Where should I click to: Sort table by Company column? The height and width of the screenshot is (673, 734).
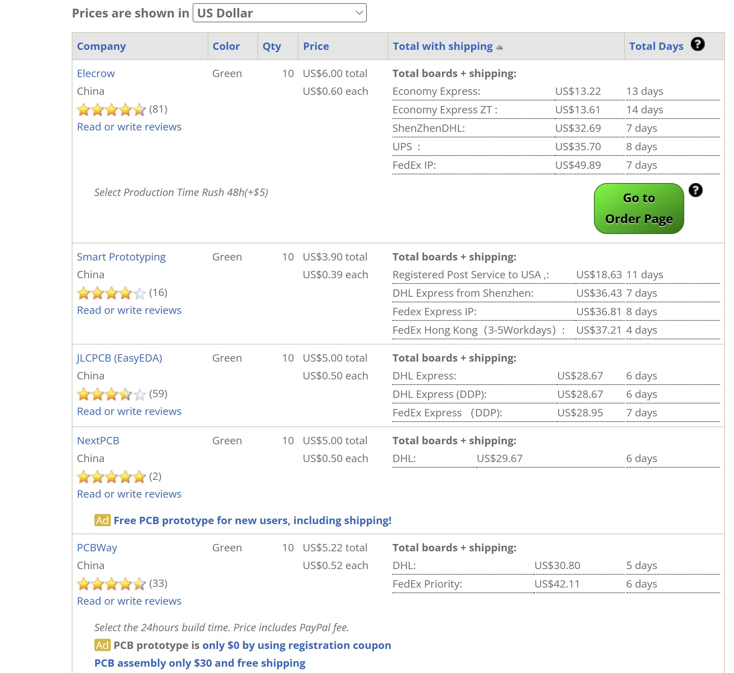point(101,46)
